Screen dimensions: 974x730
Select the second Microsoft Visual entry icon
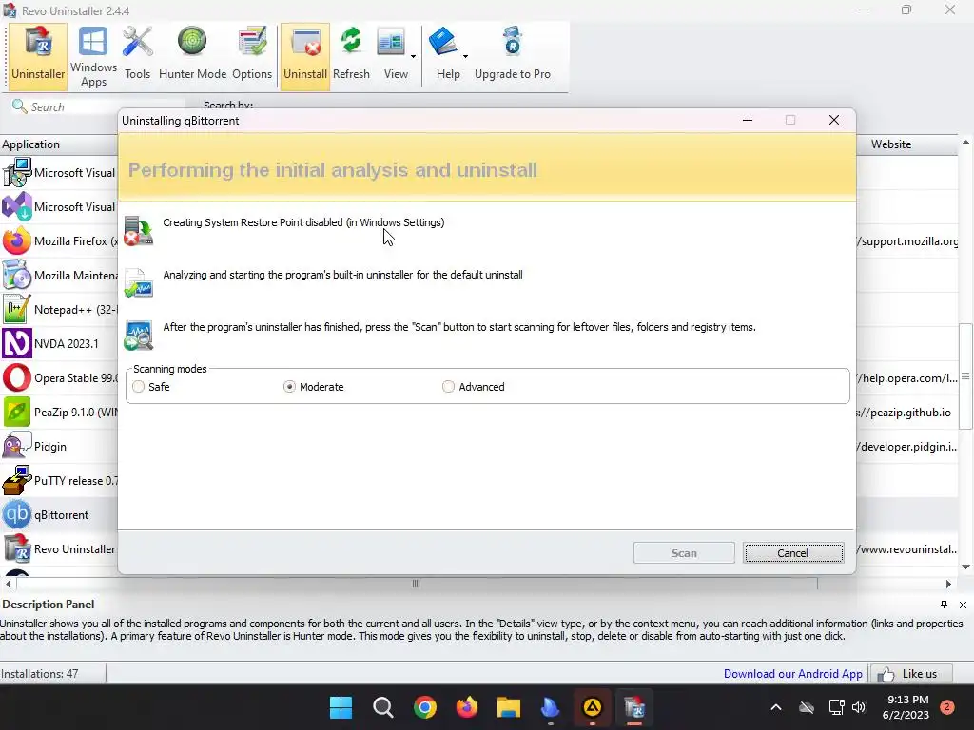click(17, 206)
